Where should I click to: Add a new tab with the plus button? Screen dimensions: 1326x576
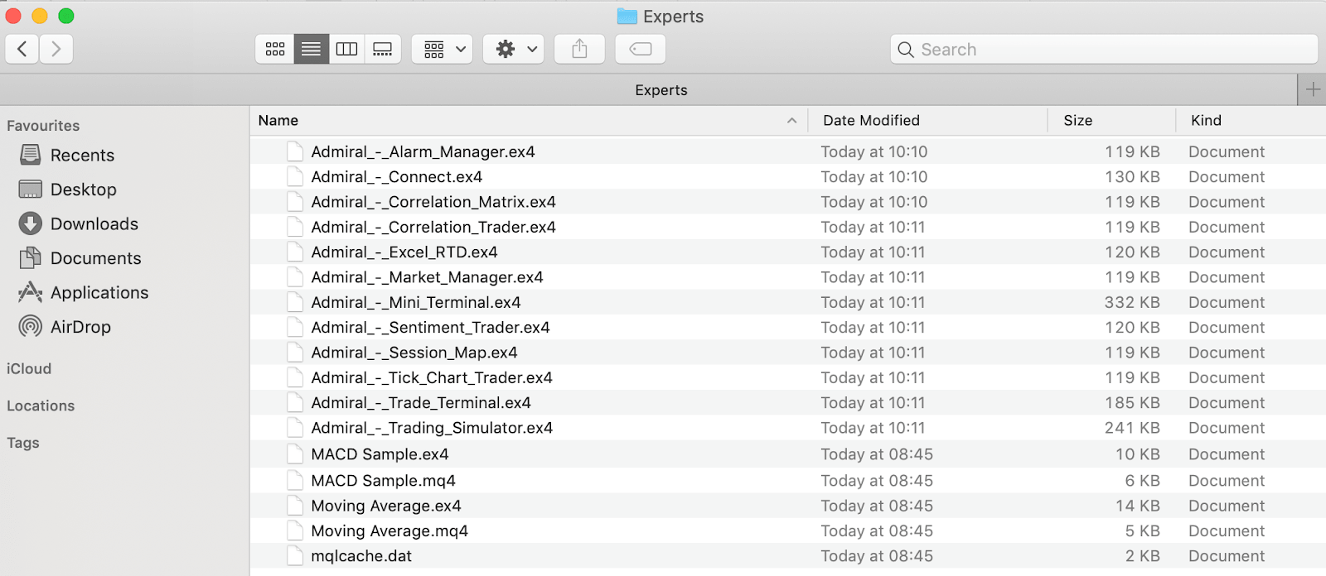(x=1313, y=89)
